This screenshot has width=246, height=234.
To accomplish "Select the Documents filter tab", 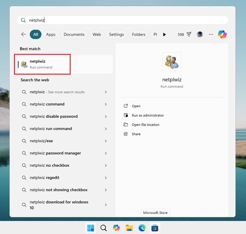I will tap(74, 34).
